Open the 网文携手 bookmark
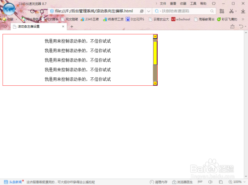This screenshot has height=185, width=248. coord(50,19)
